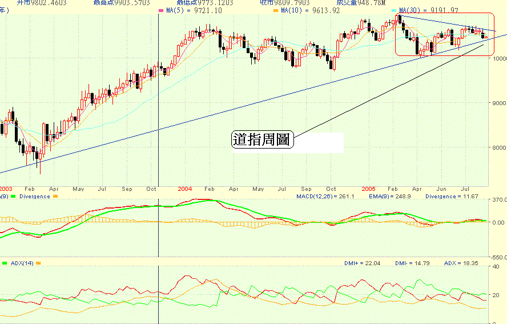Click the 'EMA(9) = 248.9' readout
This screenshot has height=324, width=507.
(x=390, y=197)
